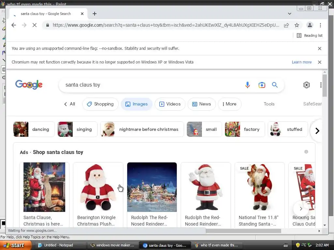Switch to the All results tab
Screen dimensions: 334x250
click(x=70, y=104)
